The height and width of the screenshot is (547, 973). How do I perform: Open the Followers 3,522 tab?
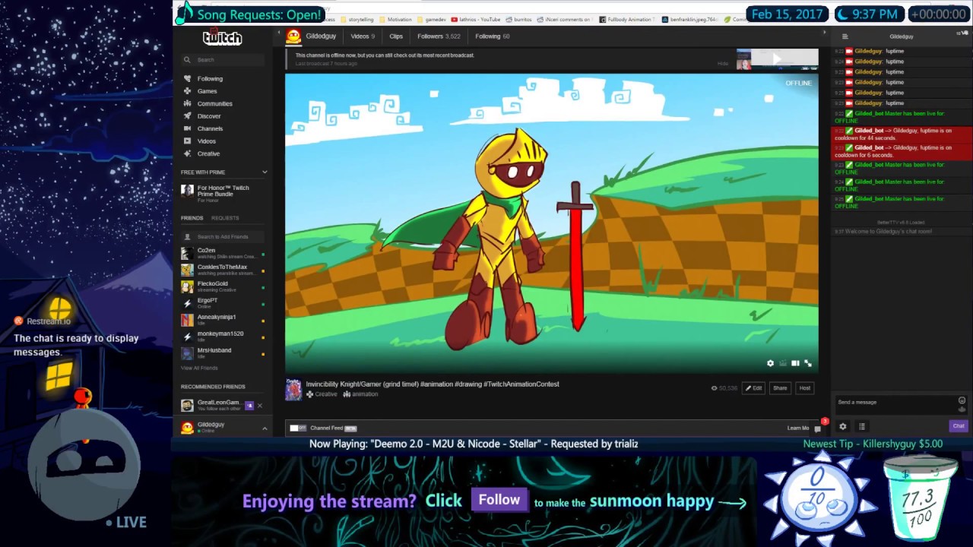439,36
